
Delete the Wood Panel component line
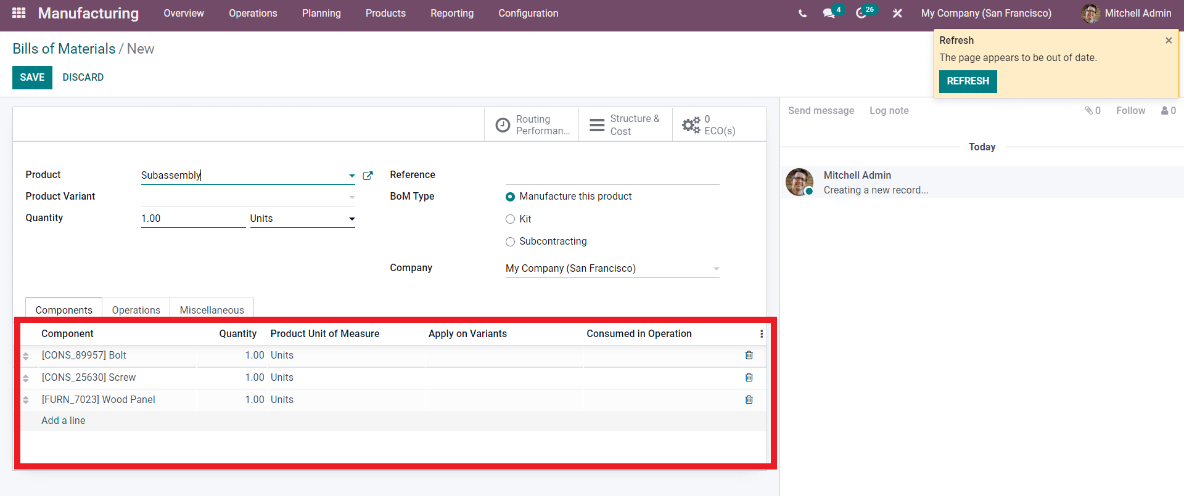(749, 400)
